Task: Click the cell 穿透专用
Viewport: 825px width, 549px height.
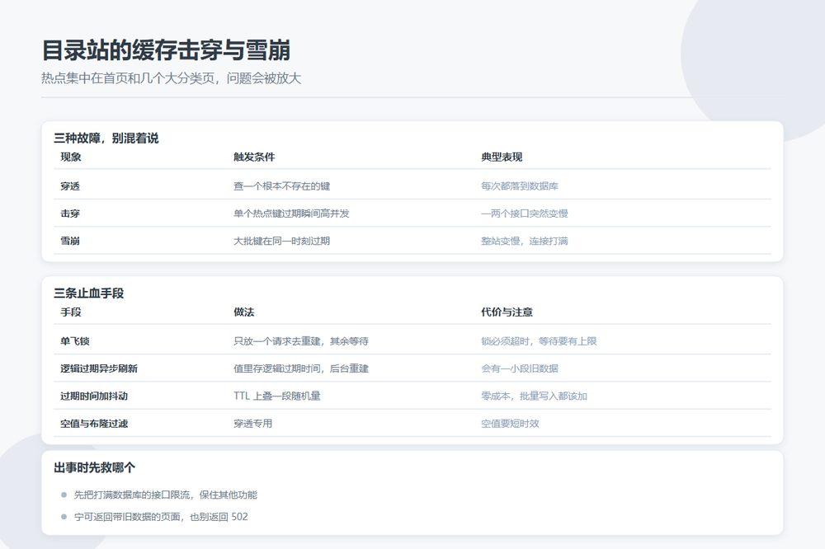Action: click(253, 424)
